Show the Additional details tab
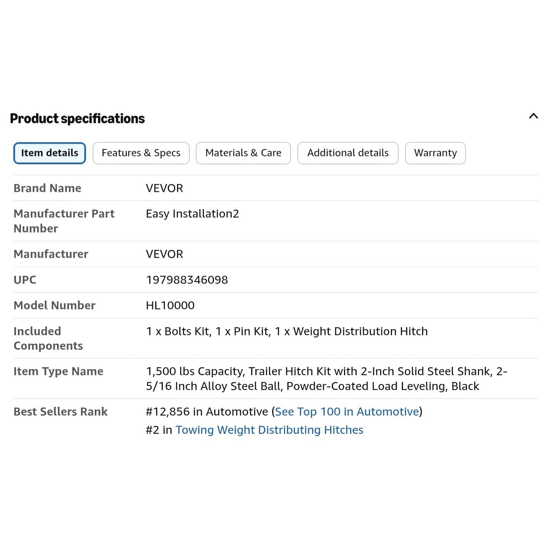This screenshot has width=548, height=548. pos(348,153)
